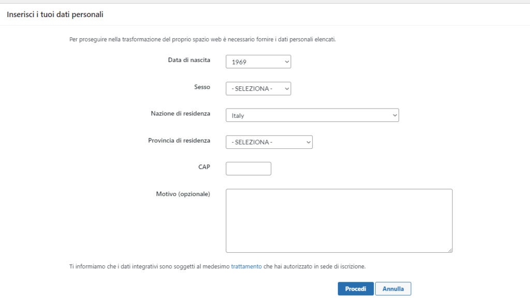Expand the Provincia di residenza dropdown

[269, 142]
